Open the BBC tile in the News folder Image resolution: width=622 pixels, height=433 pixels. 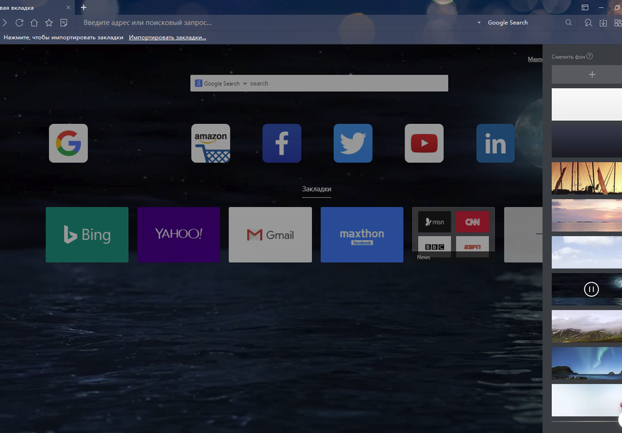point(434,246)
